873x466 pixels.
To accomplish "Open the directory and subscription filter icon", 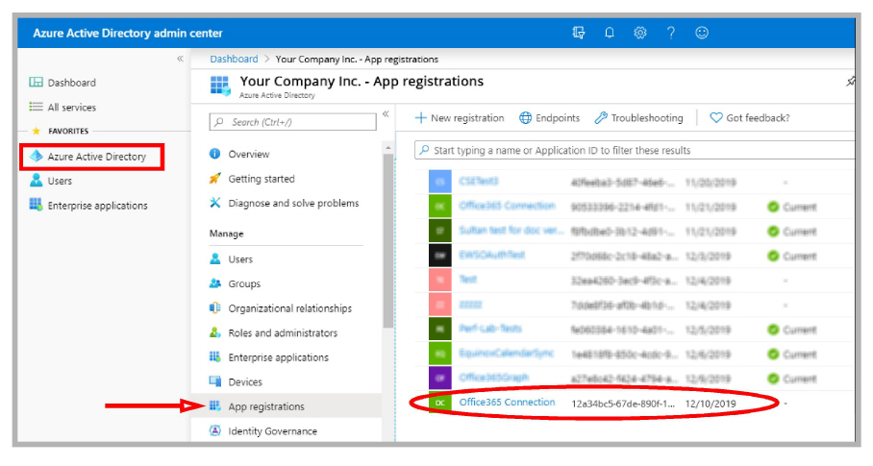I will point(579,33).
